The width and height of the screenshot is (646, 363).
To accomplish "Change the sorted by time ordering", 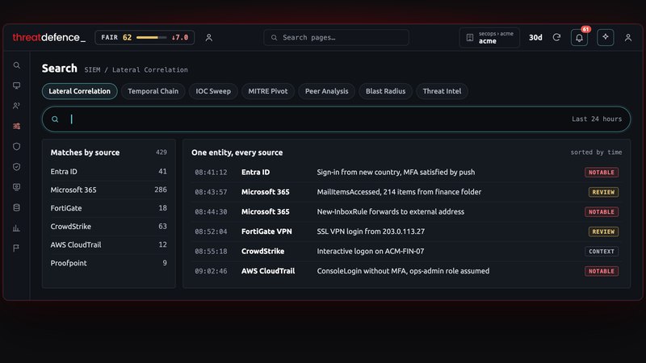I will tap(596, 152).
